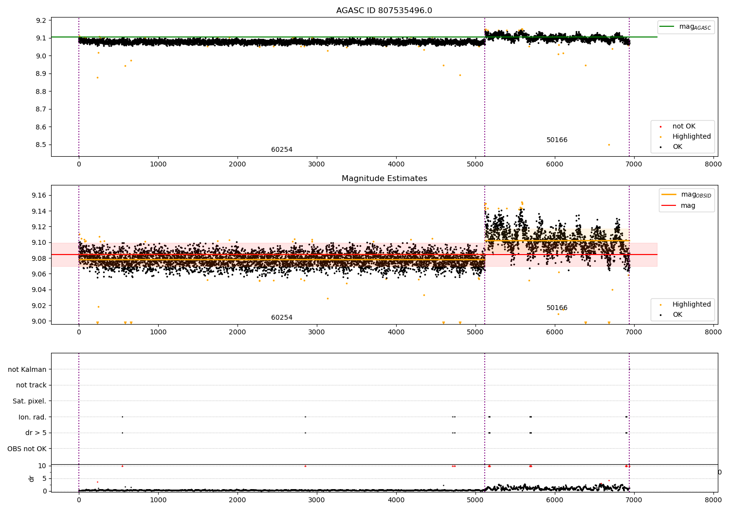Image resolution: width=730 pixels, height=511 pixels.
Task: Click 'Highlighted' in Magnitude Estimates lower legend
Action: click(x=691, y=305)
